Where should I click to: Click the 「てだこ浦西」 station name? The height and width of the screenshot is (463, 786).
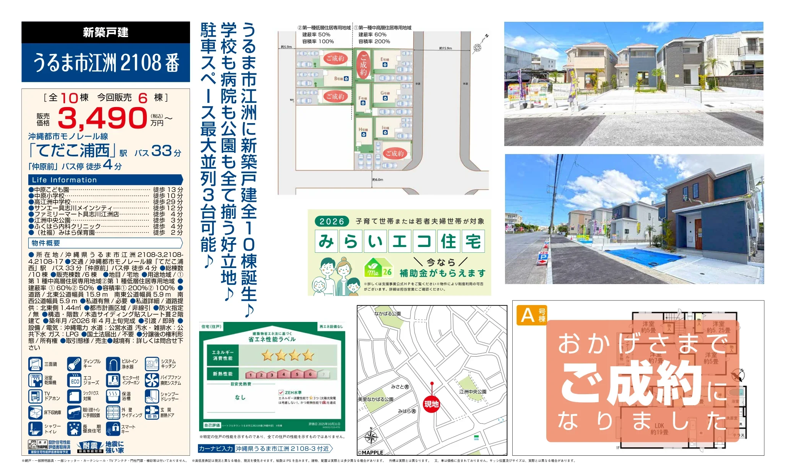pyautogui.click(x=72, y=150)
